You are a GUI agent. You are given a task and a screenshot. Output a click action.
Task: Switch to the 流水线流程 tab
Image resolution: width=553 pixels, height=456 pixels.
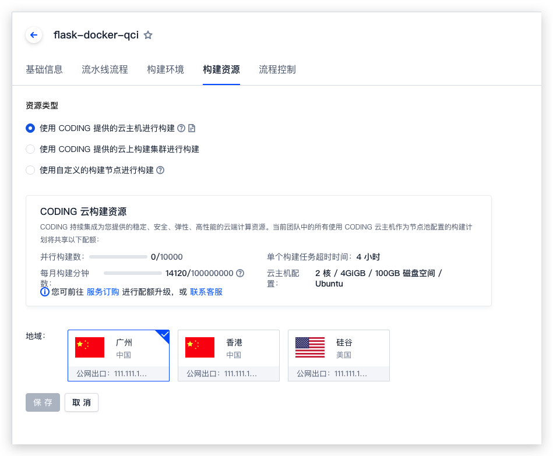105,69
